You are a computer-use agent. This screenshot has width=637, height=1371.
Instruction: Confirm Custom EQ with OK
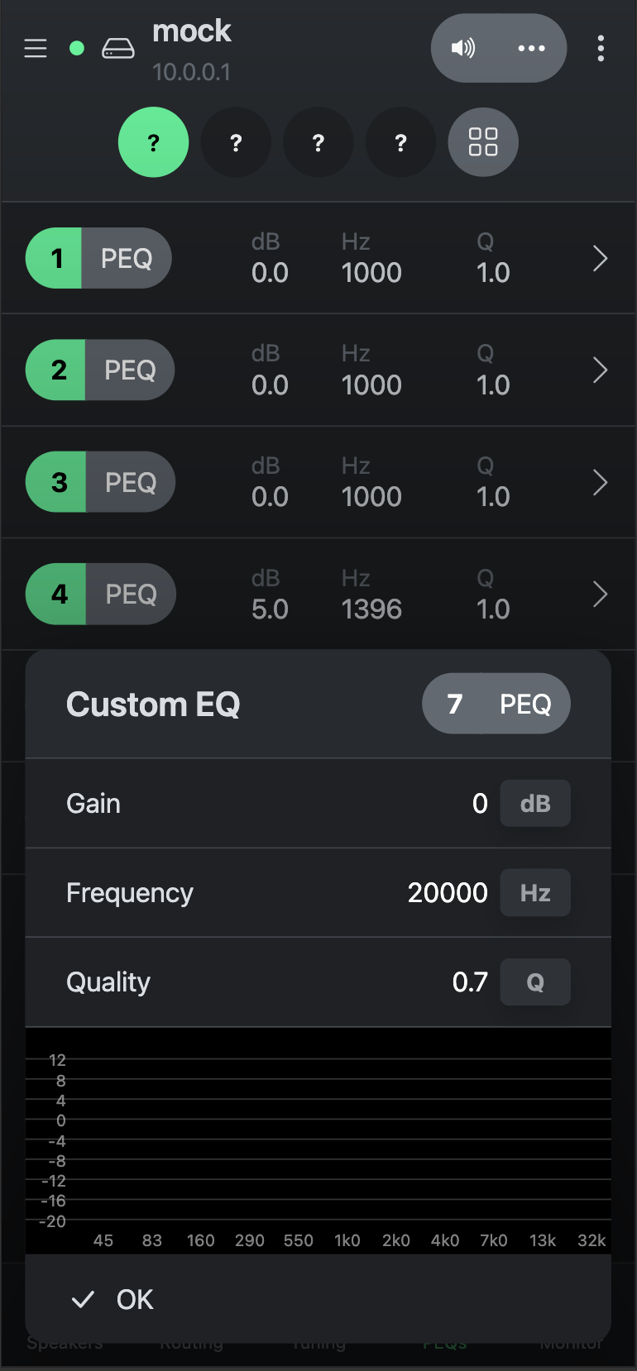point(114,1299)
